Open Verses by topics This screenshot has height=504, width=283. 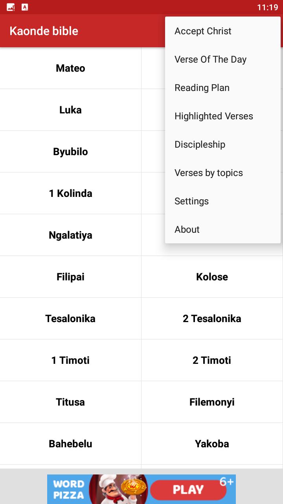pyautogui.click(x=223, y=173)
